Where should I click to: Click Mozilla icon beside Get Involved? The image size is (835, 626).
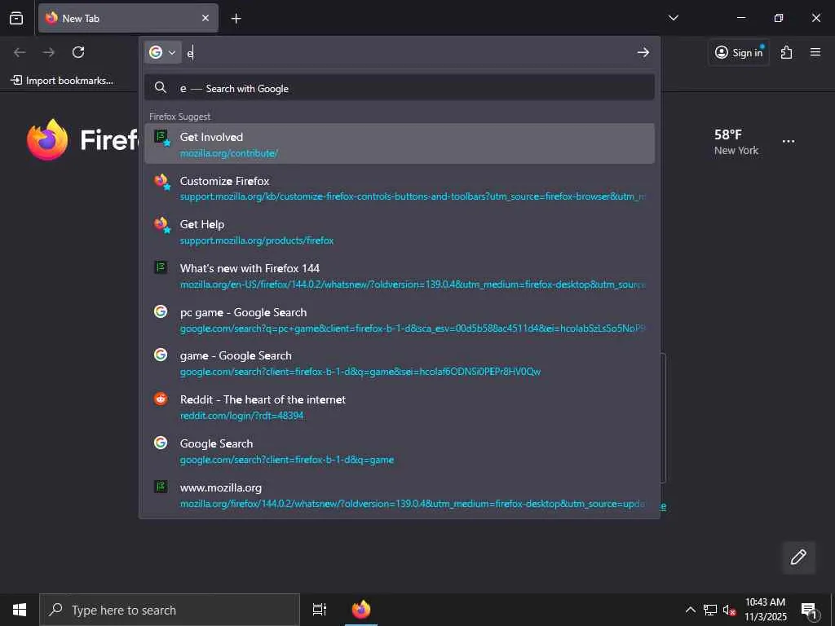point(162,137)
